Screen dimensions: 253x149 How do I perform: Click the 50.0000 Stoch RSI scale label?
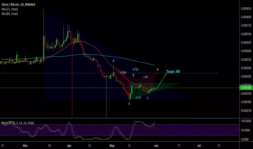coord(246,130)
